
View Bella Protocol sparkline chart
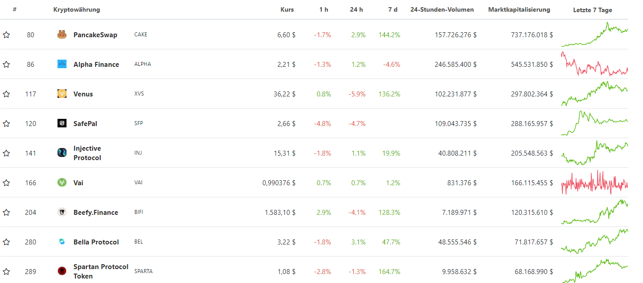(594, 241)
